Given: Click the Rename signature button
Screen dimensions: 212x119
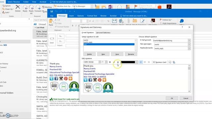Looking at the screenshot, I should tap(131, 54).
